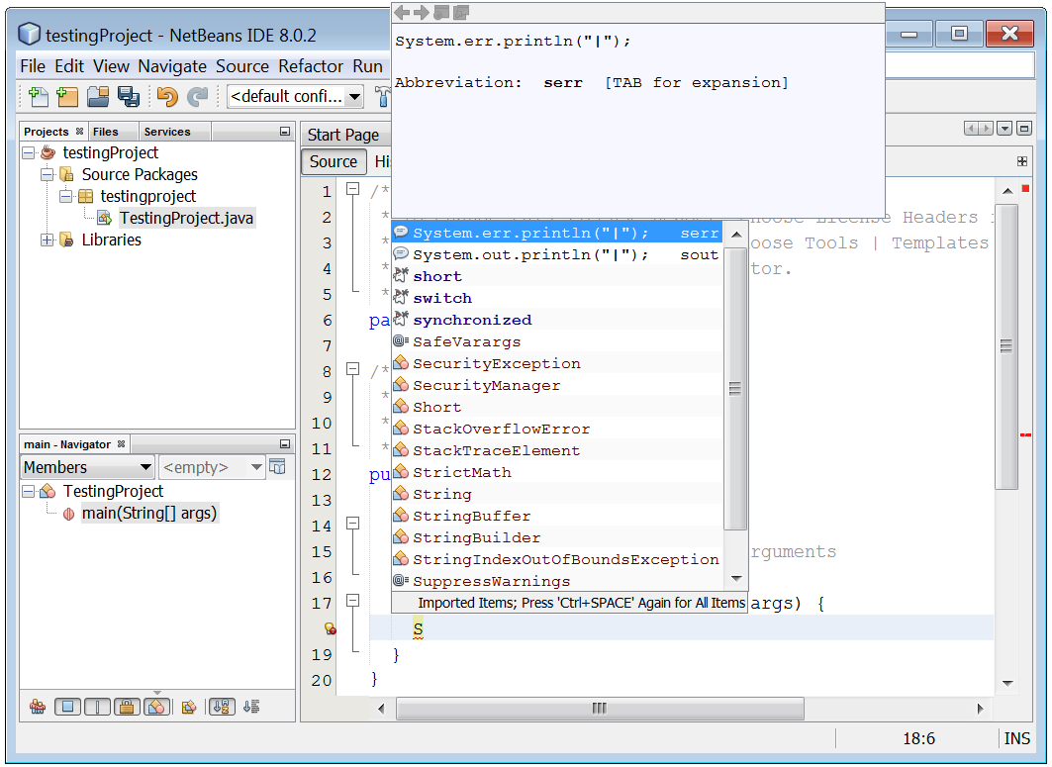Click the editor horizontal scrollbar thumb
Viewport: 1052px width, 767px height.
click(600, 708)
